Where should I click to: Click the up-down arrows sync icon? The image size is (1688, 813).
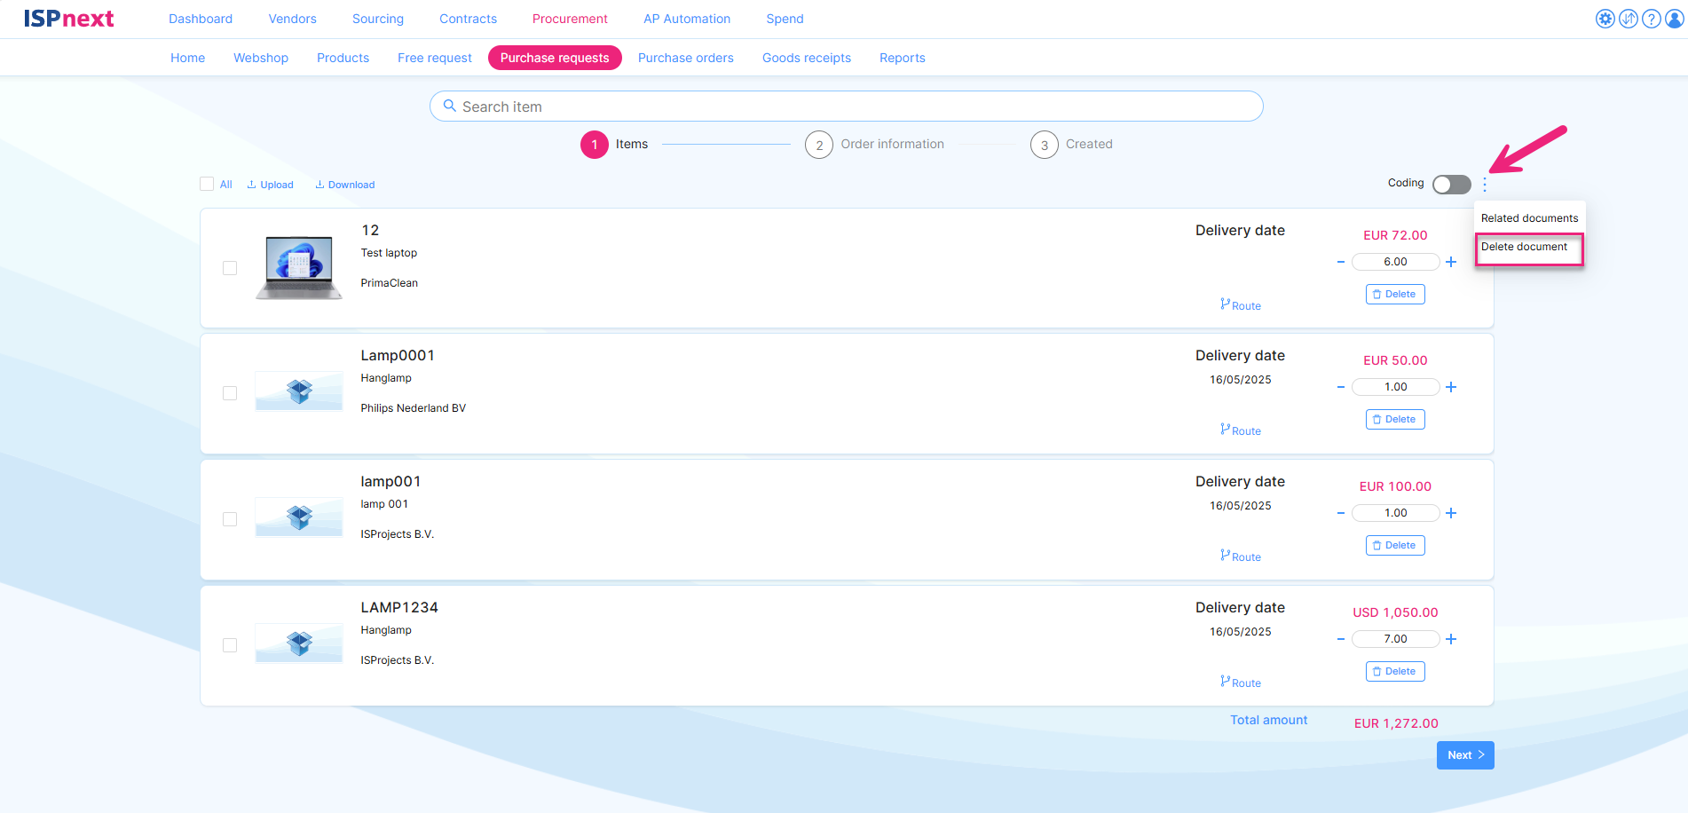pyautogui.click(x=1628, y=19)
